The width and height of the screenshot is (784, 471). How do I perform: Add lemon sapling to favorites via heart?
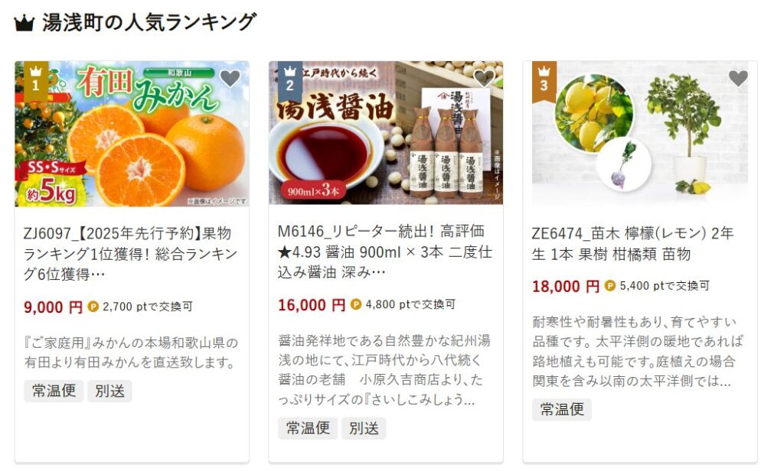tap(738, 78)
